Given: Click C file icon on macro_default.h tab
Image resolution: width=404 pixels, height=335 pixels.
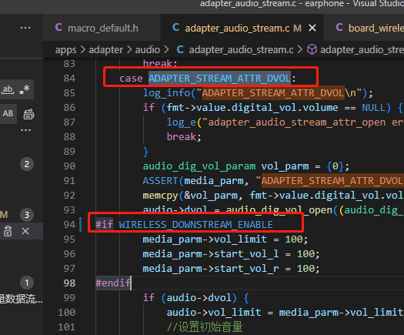Looking at the screenshot, I should tap(58, 27).
